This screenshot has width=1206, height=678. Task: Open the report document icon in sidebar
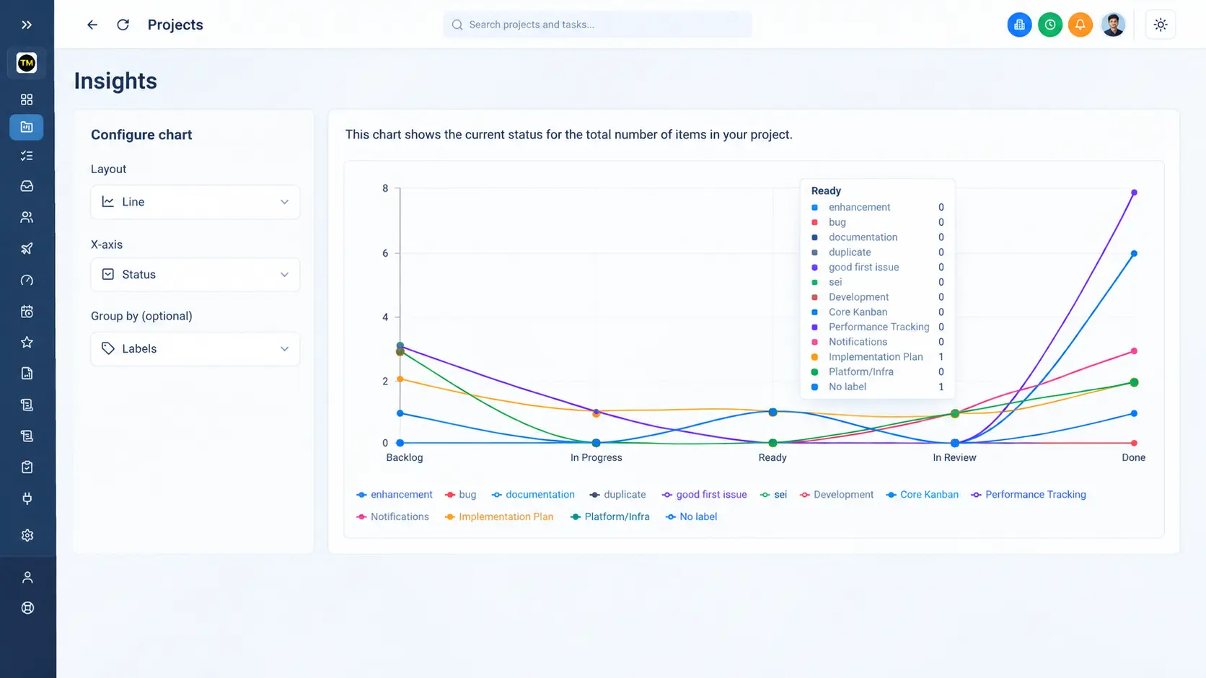point(27,374)
